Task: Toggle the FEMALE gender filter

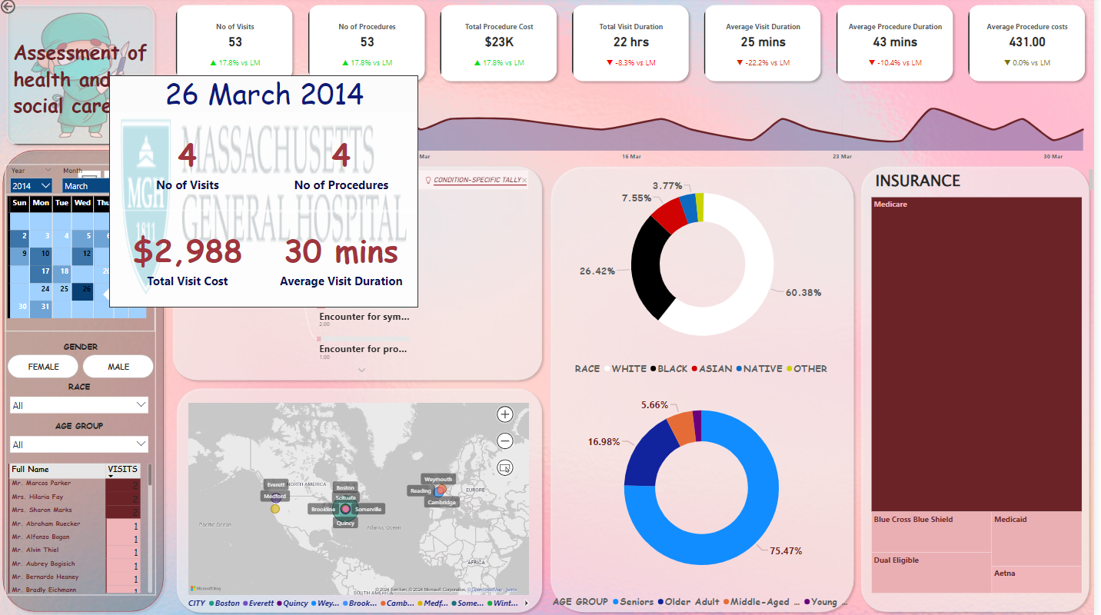Action: tap(43, 367)
